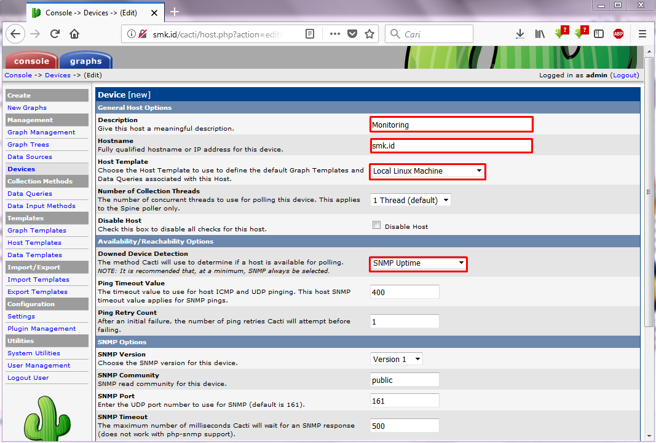Open the Host Template dropdown
Viewport: 656px width, 443px height.
tap(427, 172)
